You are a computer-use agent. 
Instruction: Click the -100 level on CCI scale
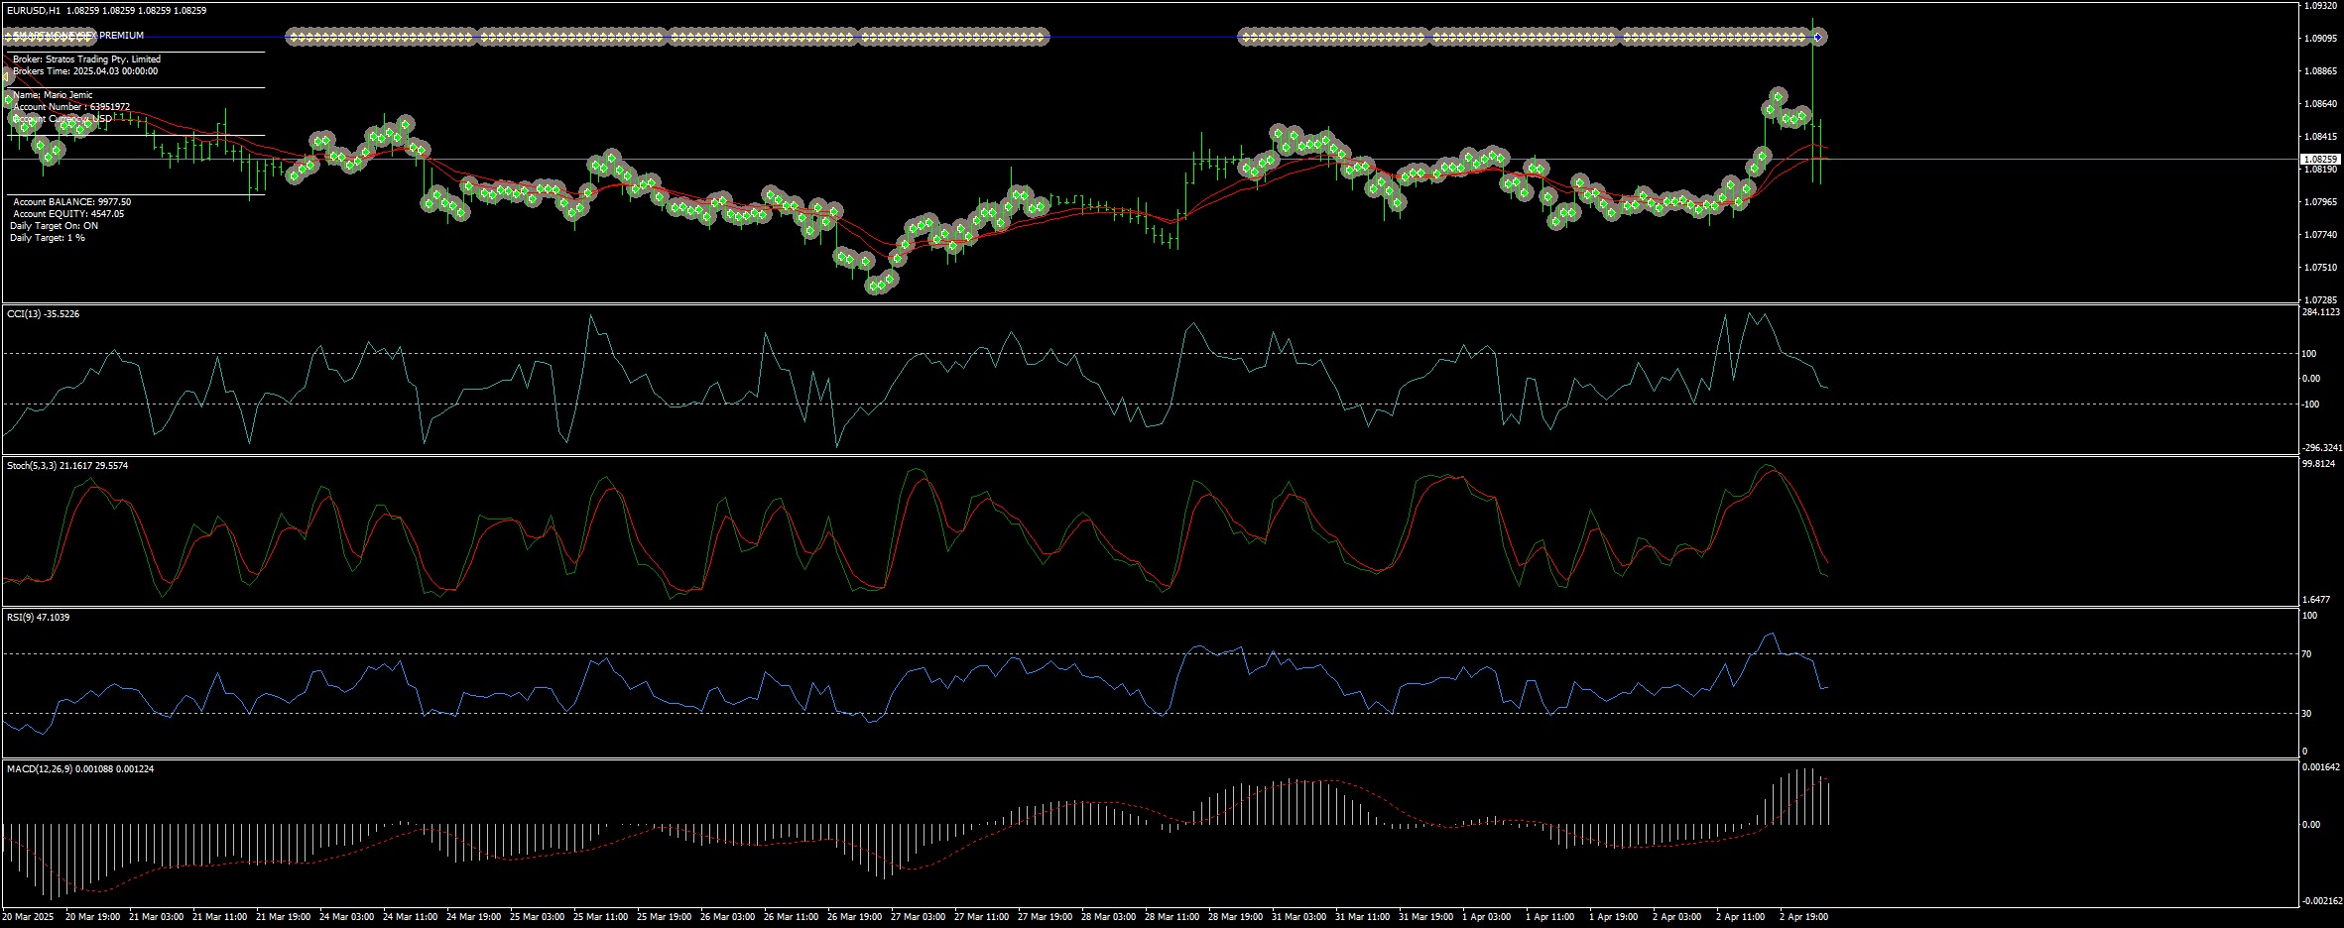click(x=2310, y=405)
